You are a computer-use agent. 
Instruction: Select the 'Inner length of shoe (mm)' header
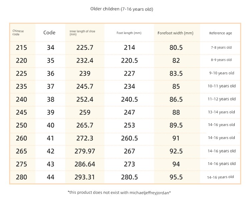click(82, 33)
